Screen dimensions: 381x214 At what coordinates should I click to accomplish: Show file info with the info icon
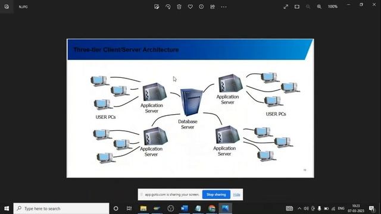pos(201,7)
